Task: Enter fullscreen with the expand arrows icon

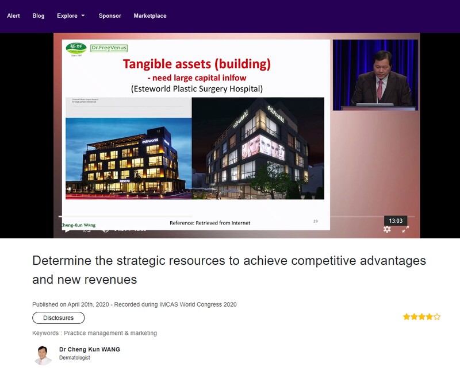Action: coord(405,229)
